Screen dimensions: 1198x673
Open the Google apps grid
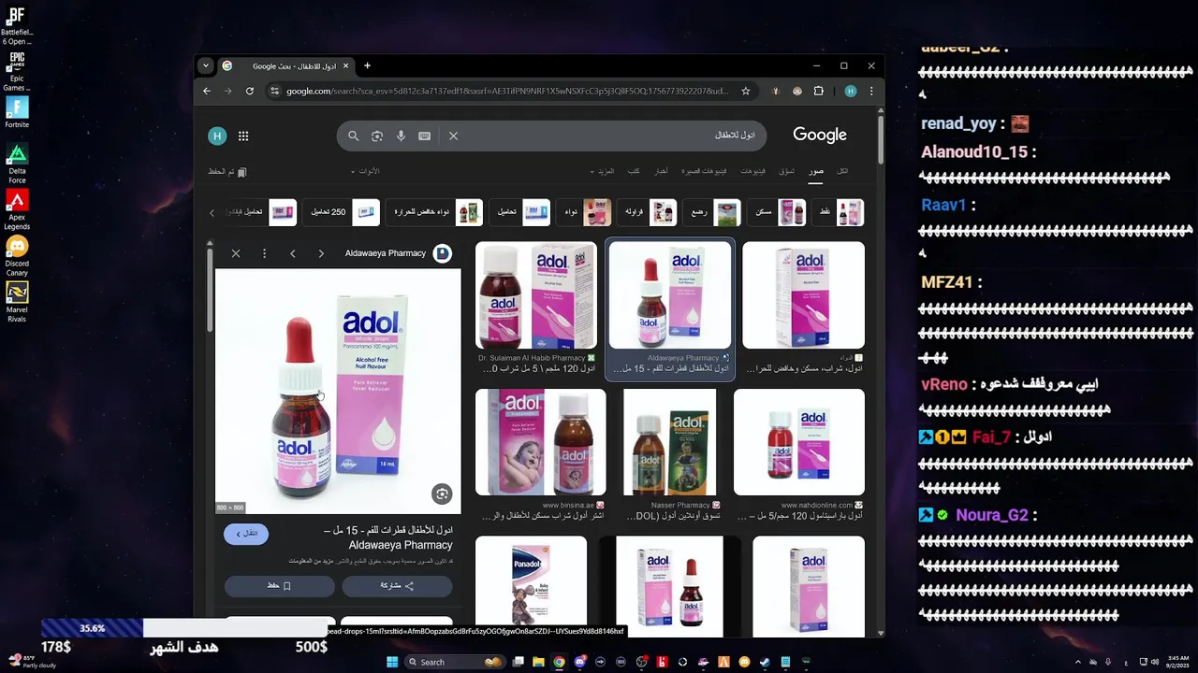click(x=243, y=136)
